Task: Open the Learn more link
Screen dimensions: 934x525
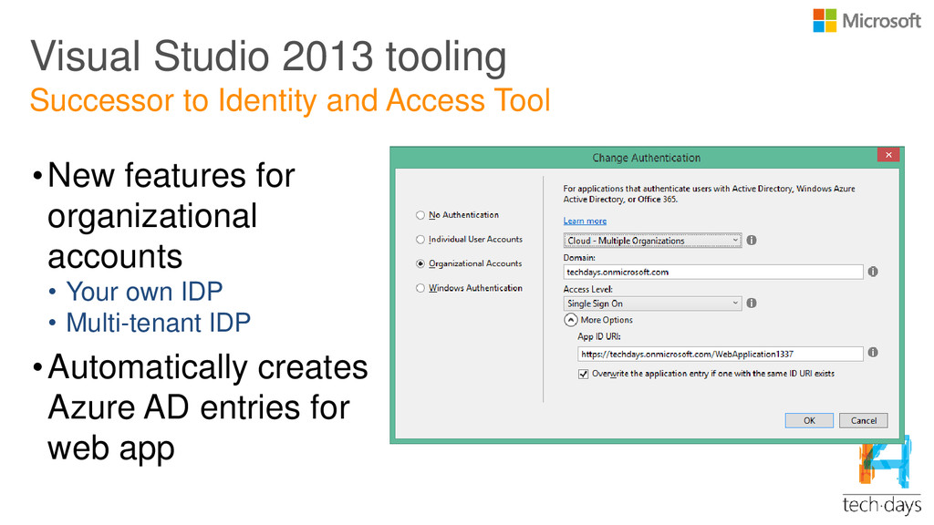Action: click(585, 221)
